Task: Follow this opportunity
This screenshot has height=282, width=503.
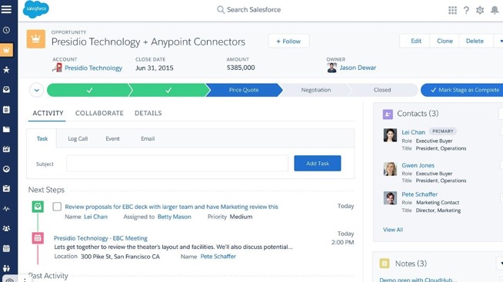Action: click(x=288, y=41)
